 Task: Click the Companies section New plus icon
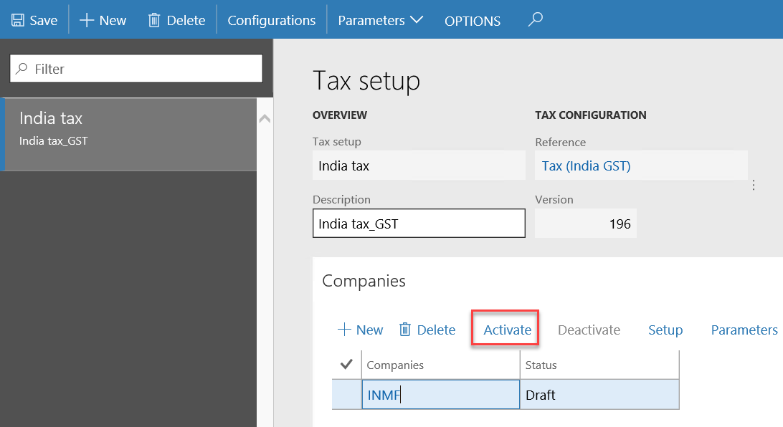tap(345, 330)
